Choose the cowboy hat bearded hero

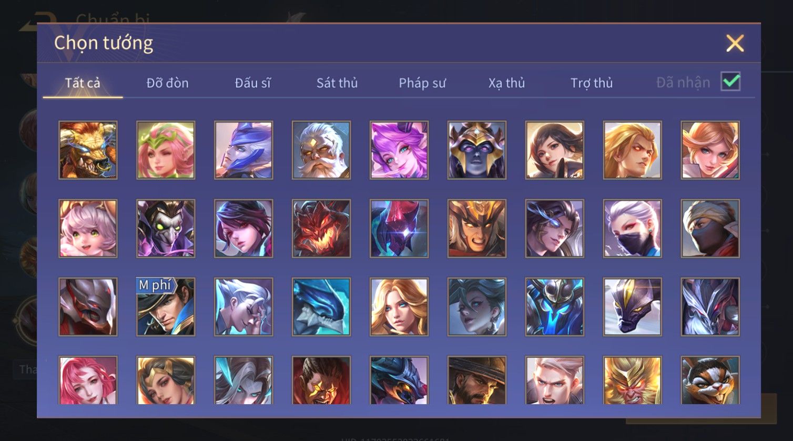477,381
